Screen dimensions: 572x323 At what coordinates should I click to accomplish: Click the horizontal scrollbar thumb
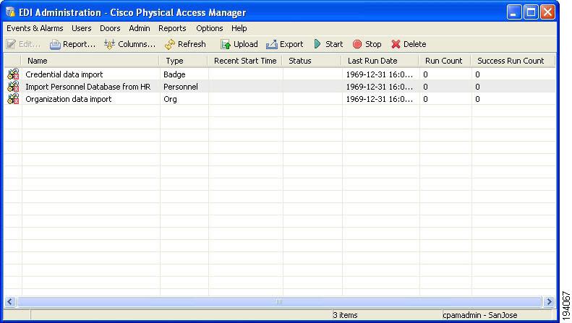pos(279,301)
